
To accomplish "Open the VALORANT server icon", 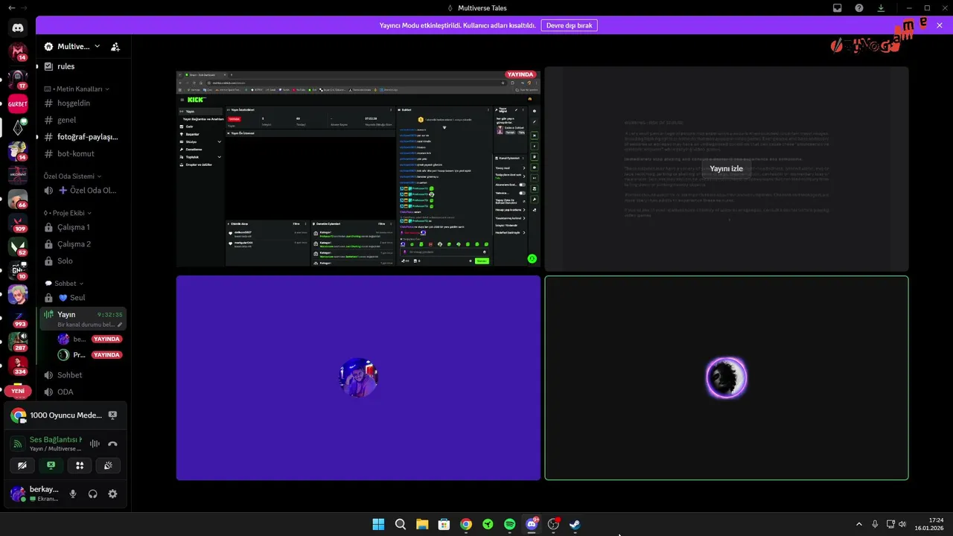I will 18,176.
